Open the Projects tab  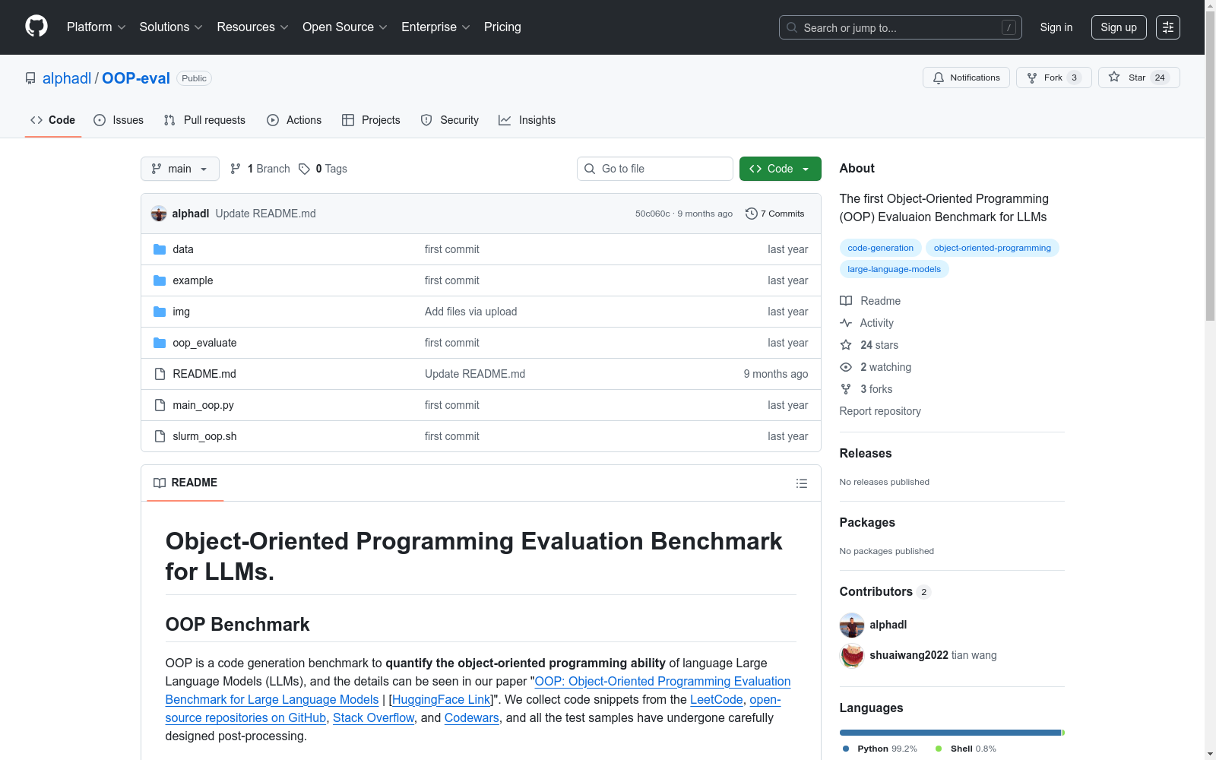tap(371, 120)
